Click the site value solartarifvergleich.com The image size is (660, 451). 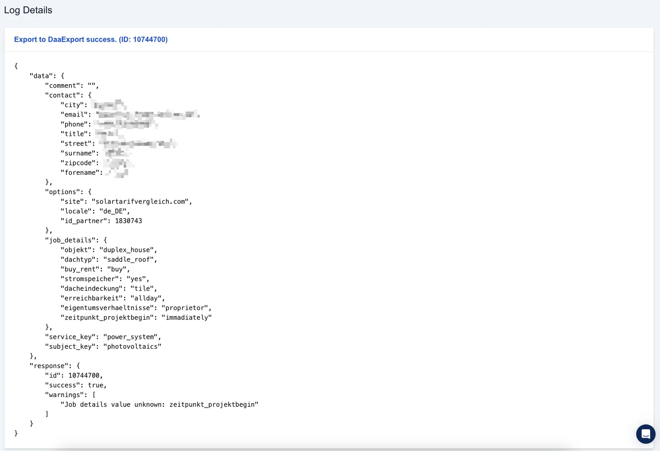[x=140, y=202]
